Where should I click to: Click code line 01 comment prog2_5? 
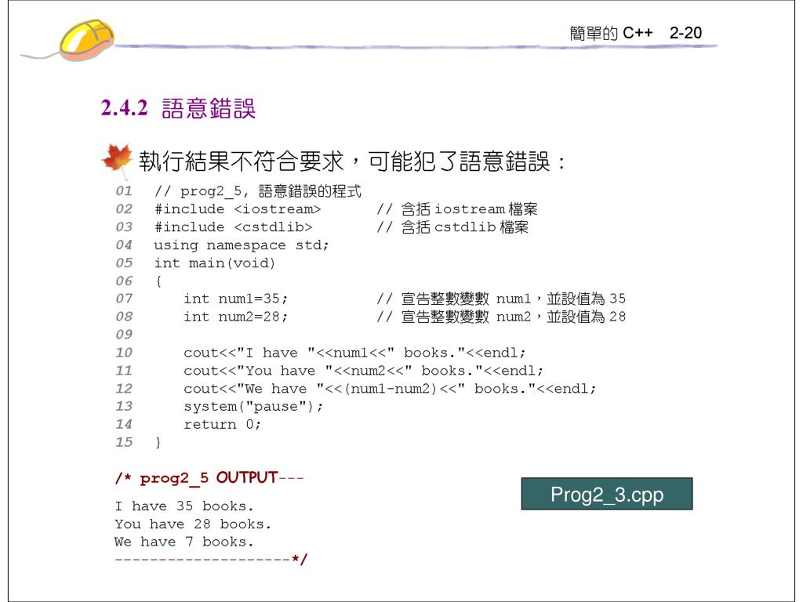257,191
